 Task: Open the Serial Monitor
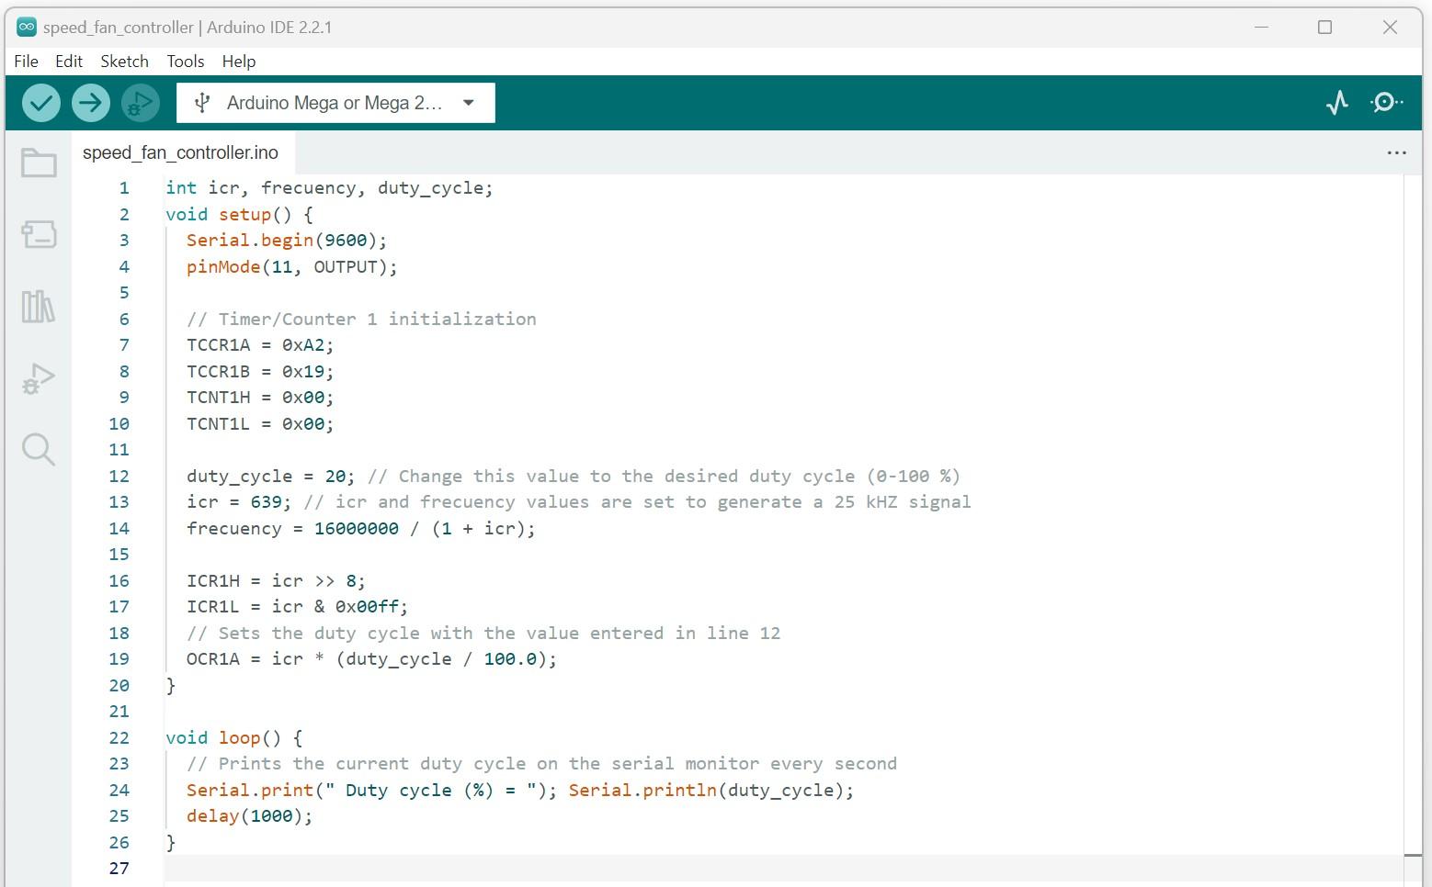(x=1386, y=103)
